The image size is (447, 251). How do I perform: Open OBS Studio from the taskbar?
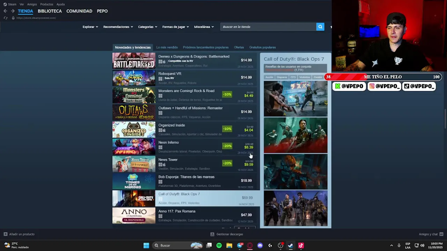pos(280,245)
